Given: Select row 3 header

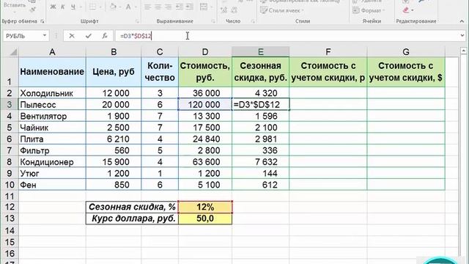Looking at the screenshot, I should point(10,104).
